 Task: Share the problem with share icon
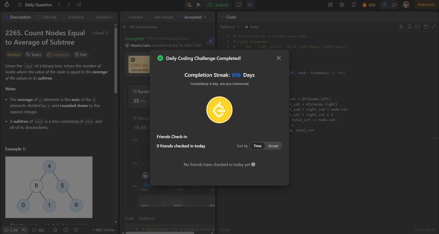tap(65, 230)
